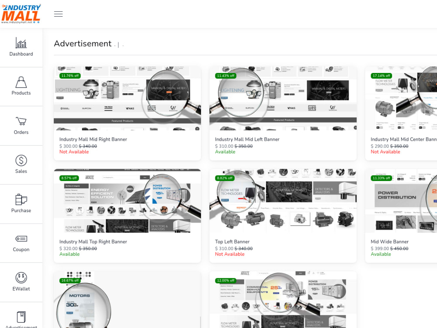437x328 pixels.
Task: Open the Orders cart icon
Action: tap(21, 121)
